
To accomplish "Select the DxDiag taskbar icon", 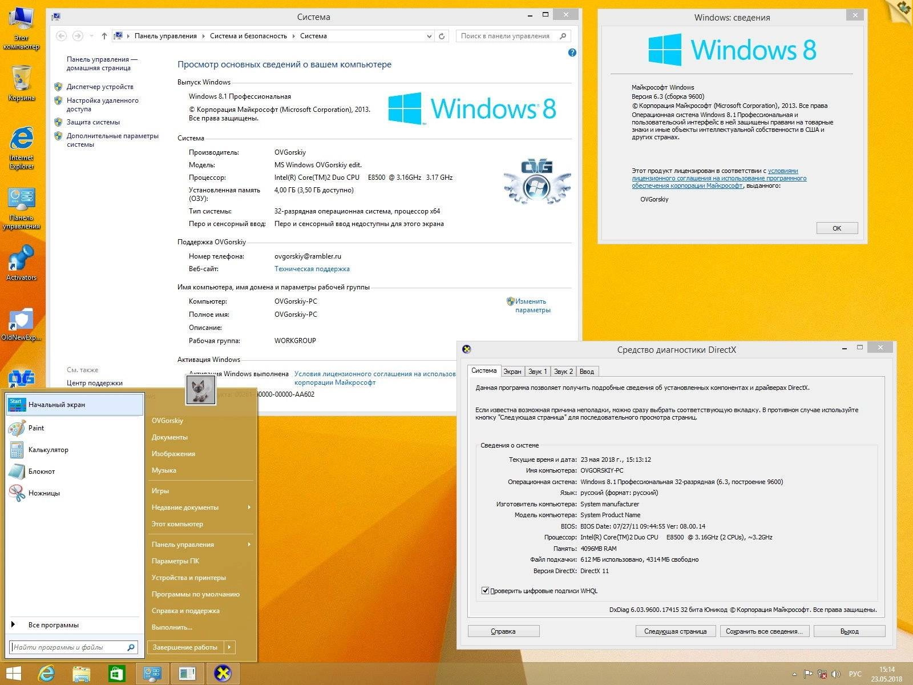I will point(223,674).
